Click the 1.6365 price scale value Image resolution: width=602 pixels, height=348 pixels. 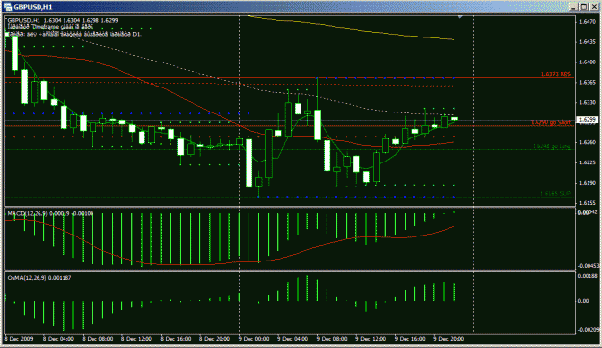(588, 83)
